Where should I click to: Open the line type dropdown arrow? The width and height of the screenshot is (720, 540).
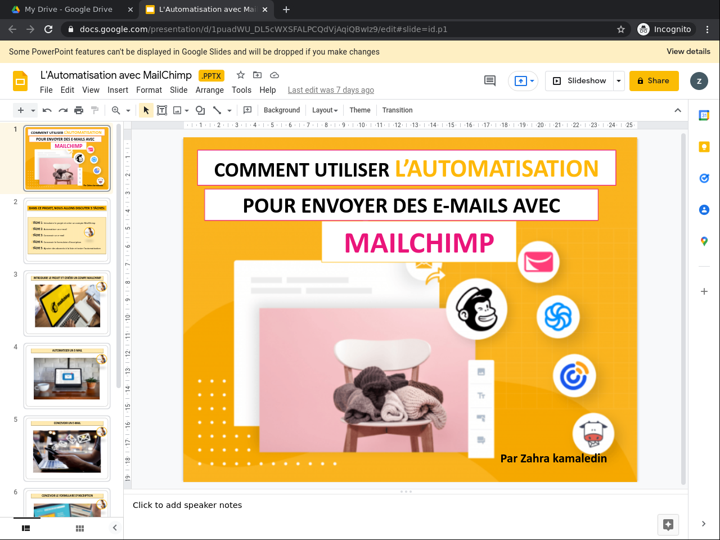(229, 110)
